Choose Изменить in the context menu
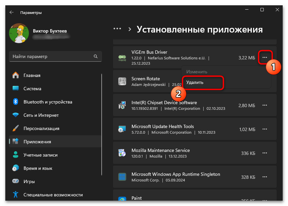 [x=197, y=72]
